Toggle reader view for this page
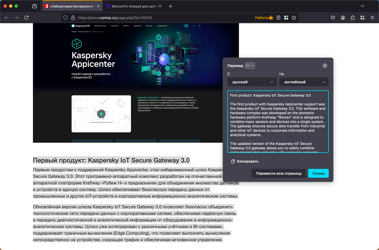 278,18
